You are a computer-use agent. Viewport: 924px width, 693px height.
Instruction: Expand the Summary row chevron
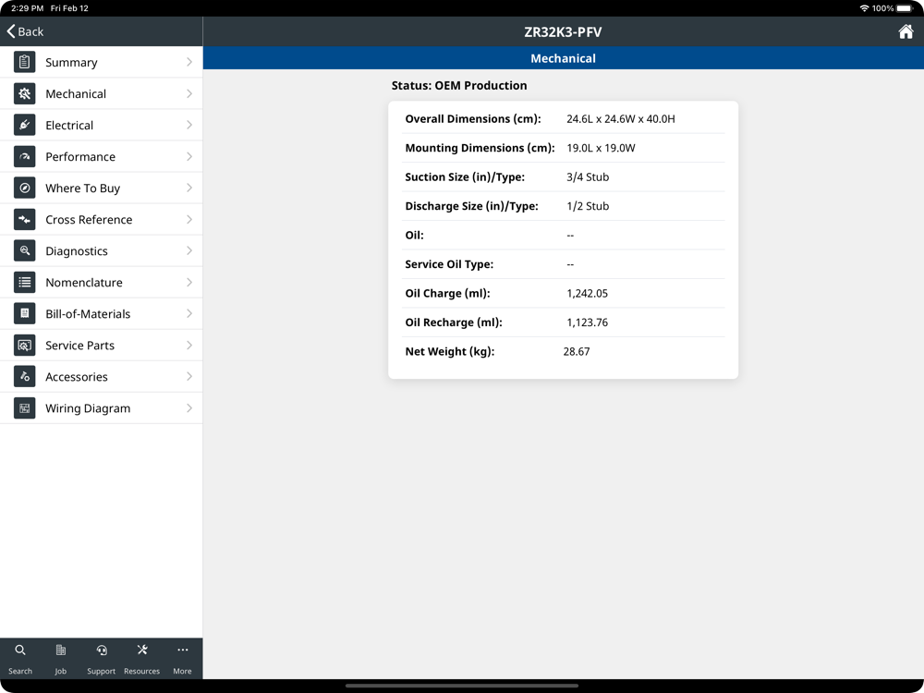[189, 62]
